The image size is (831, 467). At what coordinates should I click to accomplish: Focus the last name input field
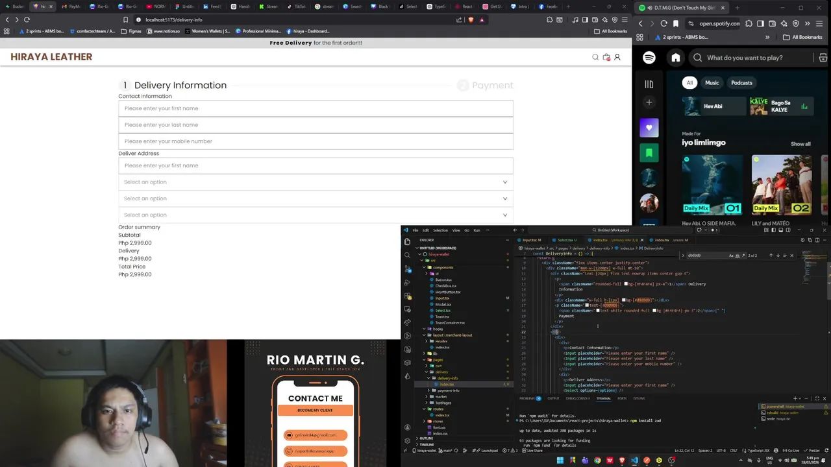316,125
